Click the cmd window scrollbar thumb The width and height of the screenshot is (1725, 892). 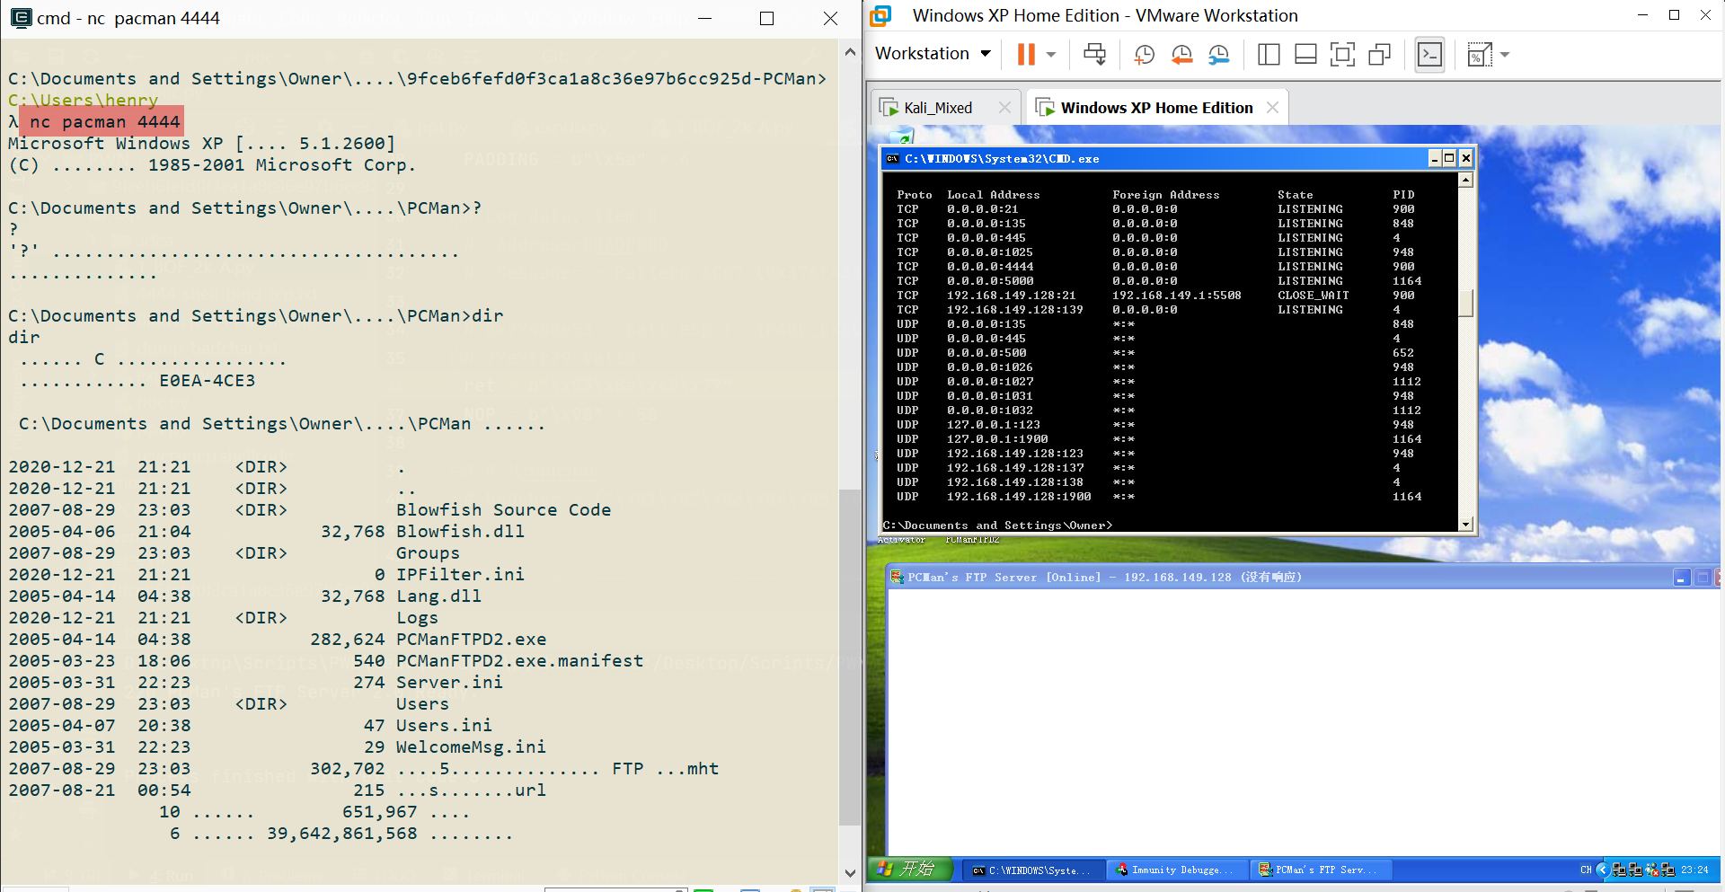coord(849,658)
